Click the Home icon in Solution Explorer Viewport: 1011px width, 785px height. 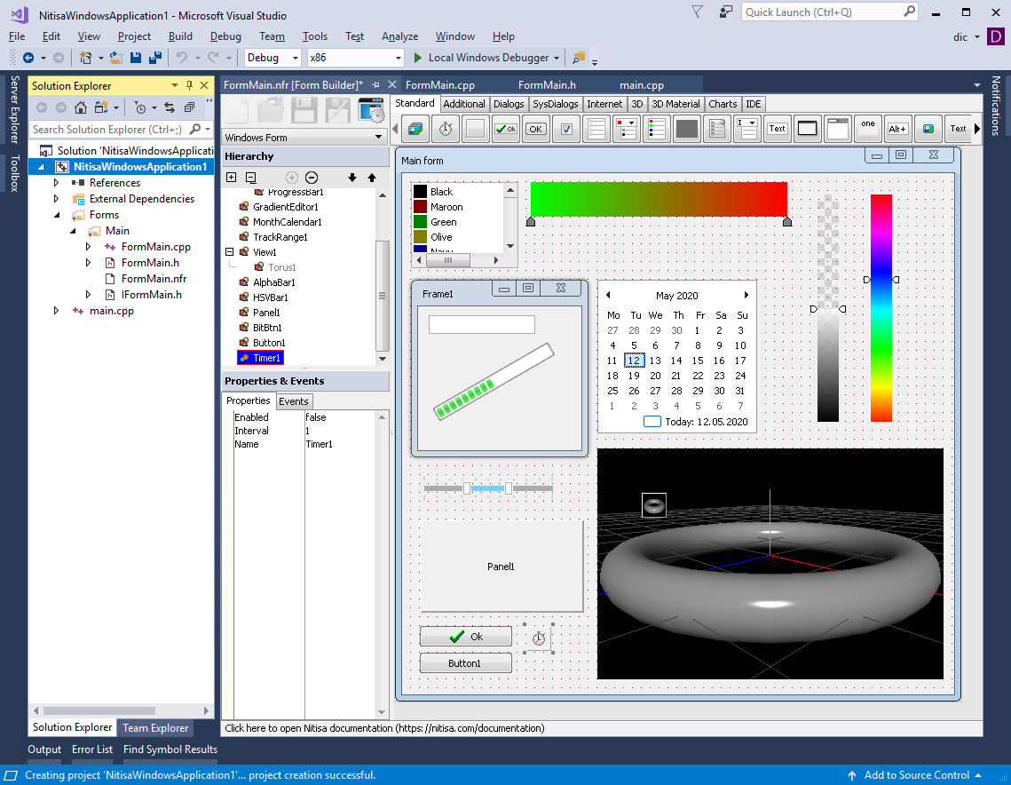pos(81,107)
